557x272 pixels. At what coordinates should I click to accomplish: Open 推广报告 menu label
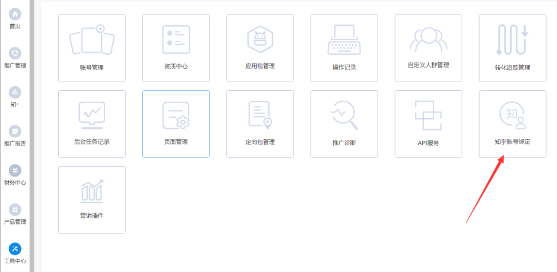coord(15,143)
